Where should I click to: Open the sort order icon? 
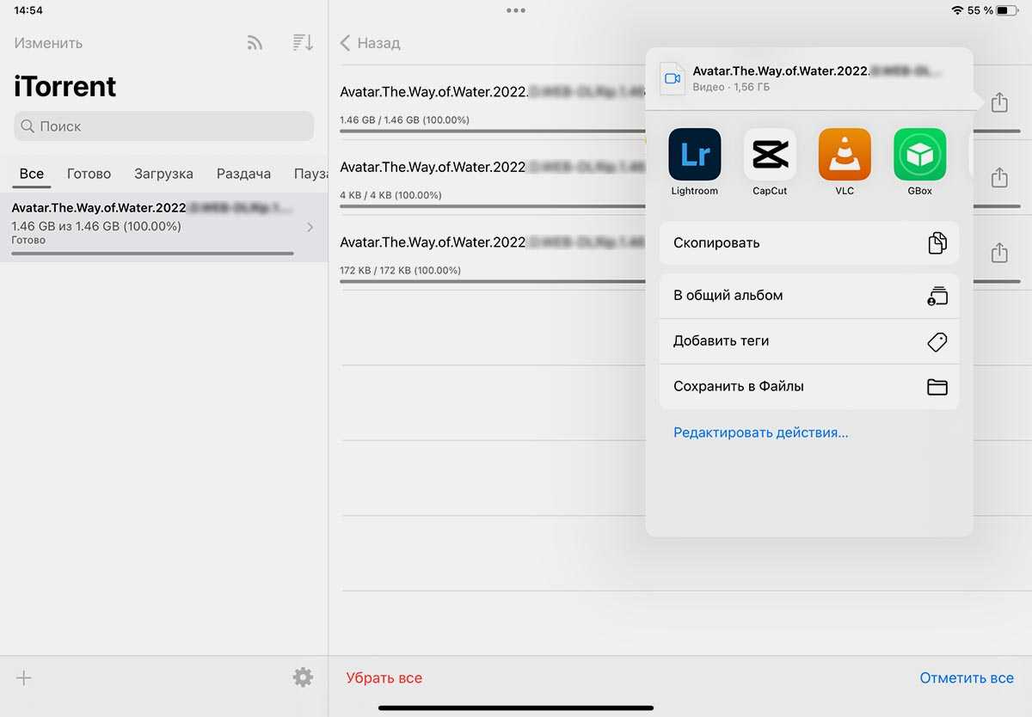(302, 43)
